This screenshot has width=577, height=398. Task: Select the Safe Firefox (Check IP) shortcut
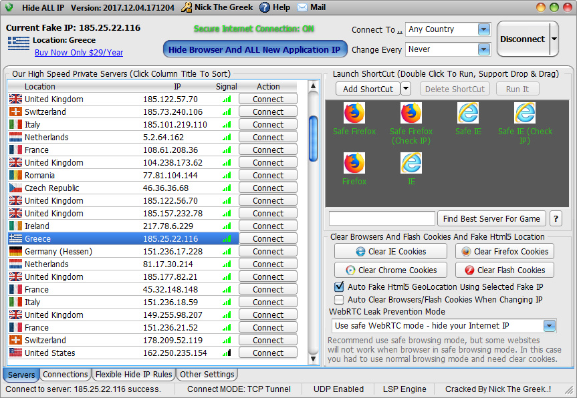pyautogui.click(x=411, y=113)
